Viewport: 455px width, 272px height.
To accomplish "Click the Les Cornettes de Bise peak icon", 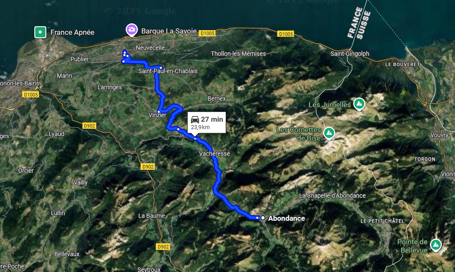I will click(329, 133).
